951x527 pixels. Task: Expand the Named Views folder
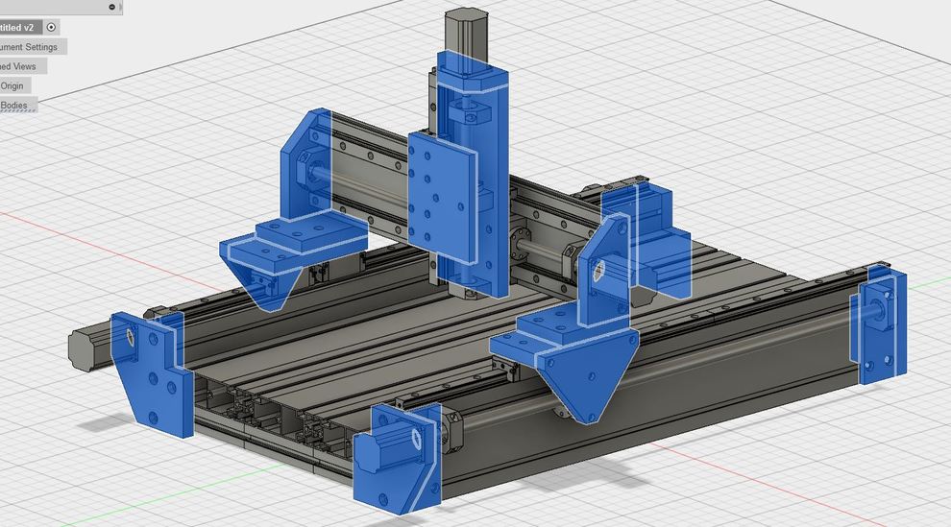19,66
